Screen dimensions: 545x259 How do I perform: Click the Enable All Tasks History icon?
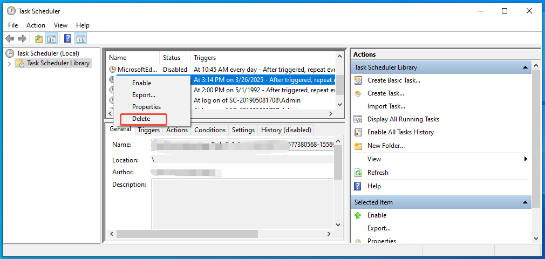pyautogui.click(x=358, y=132)
